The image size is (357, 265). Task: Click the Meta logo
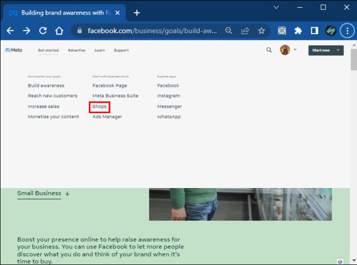(x=13, y=50)
